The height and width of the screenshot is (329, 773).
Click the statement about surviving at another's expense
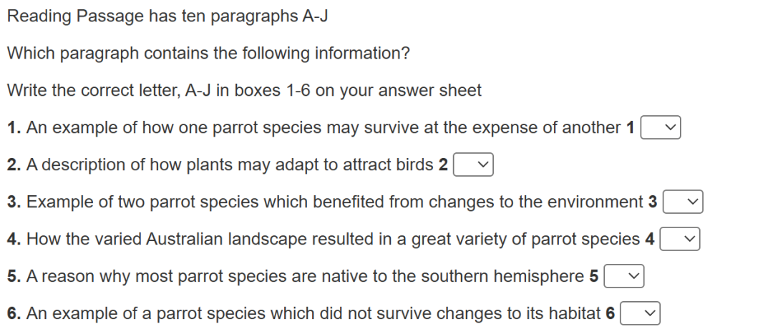(x=324, y=128)
